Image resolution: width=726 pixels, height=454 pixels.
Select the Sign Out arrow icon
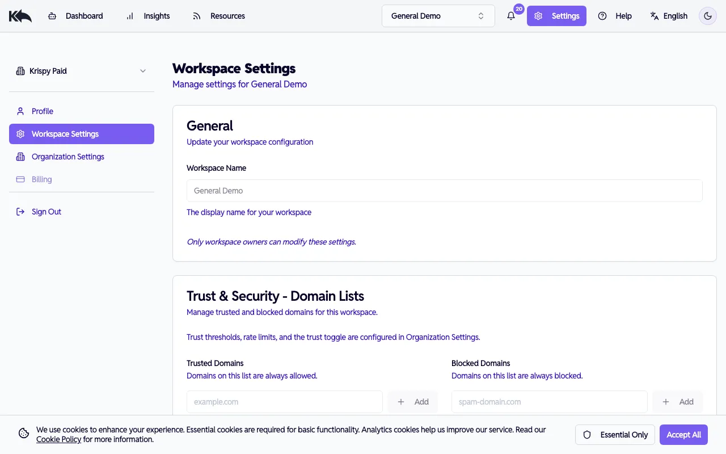pos(21,211)
